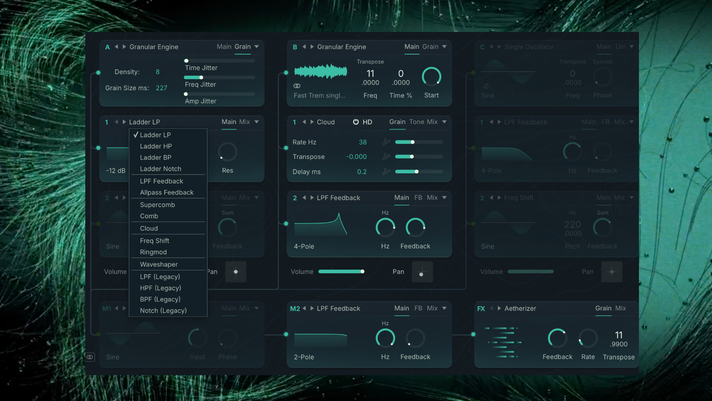Click the Delay ms modulation icon
712x401 pixels.
386,172
